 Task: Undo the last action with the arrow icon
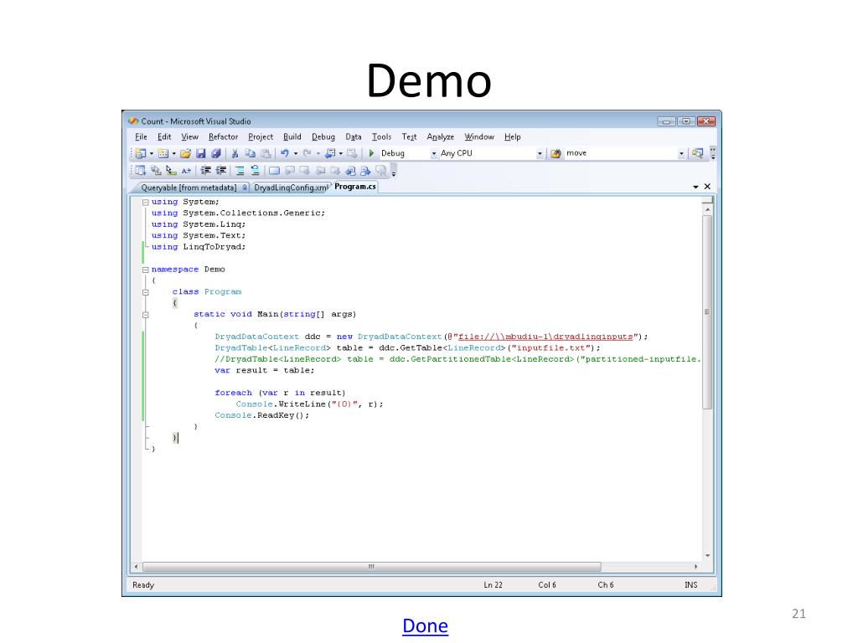tap(285, 154)
